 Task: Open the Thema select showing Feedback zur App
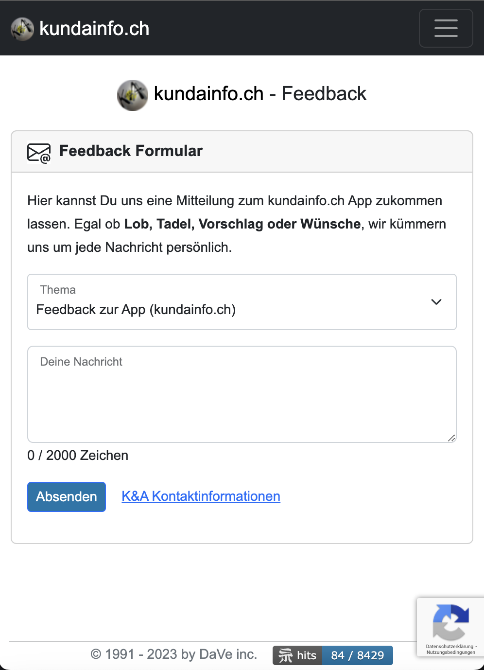pos(242,302)
